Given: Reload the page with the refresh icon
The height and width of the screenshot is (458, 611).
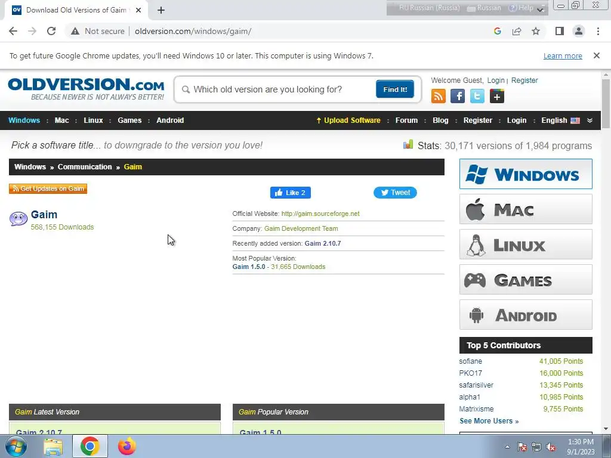Looking at the screenshot, I should pyautogui.click(x=51, y=31).
